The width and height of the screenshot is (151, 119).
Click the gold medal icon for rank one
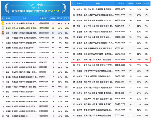click(x=3, y=23)
